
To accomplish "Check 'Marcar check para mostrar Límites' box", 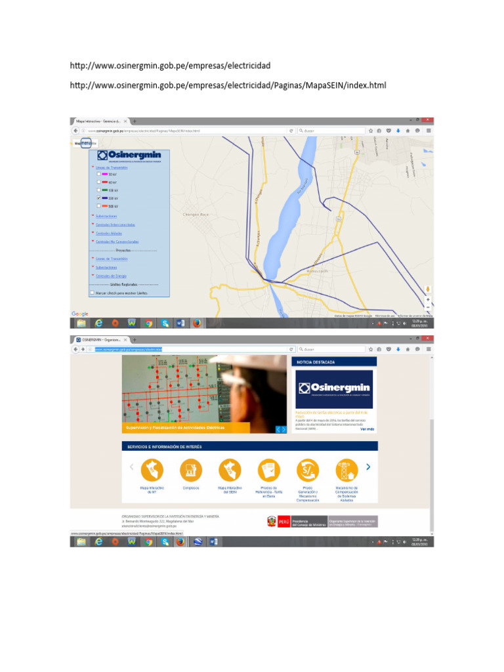I will tap(92, 293).
